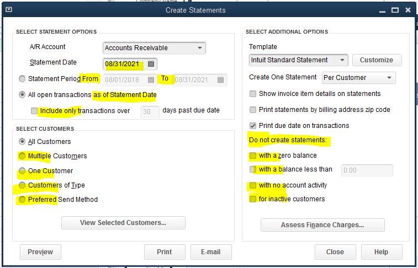Click the Preview button
This screenshot has width=418, height=268.
point(40,252)
